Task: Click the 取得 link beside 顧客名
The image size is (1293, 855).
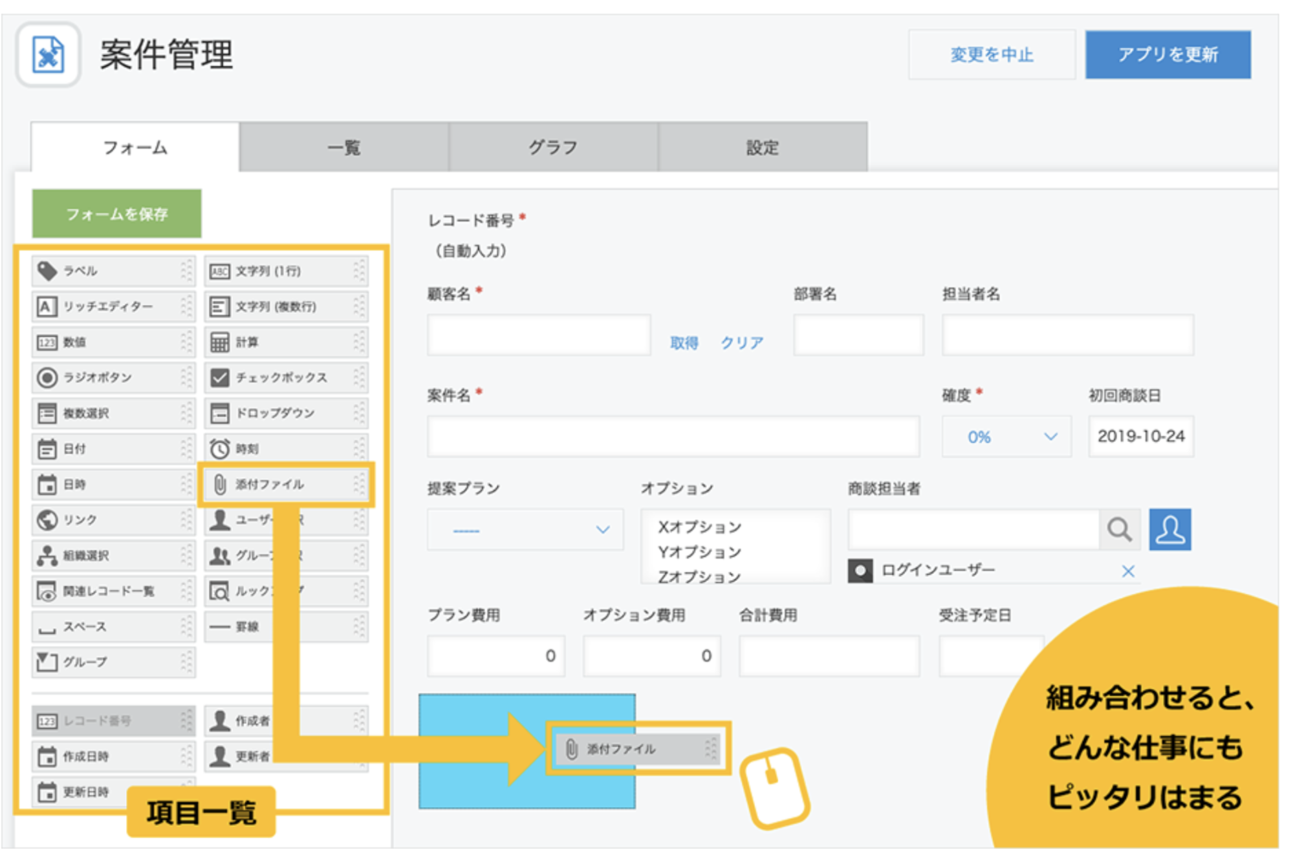Action: tap(685, 343)
